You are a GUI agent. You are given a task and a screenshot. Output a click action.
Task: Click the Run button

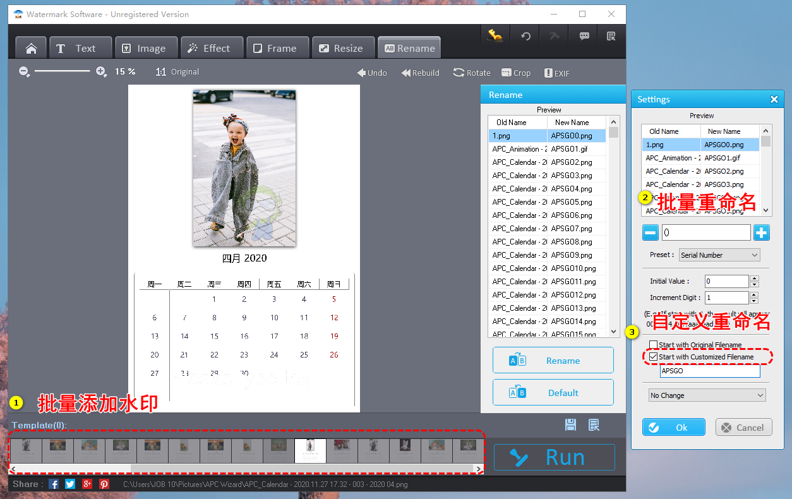(554, 457)
